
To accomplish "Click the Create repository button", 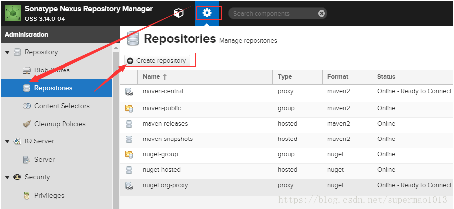I will tap(157, 61).
